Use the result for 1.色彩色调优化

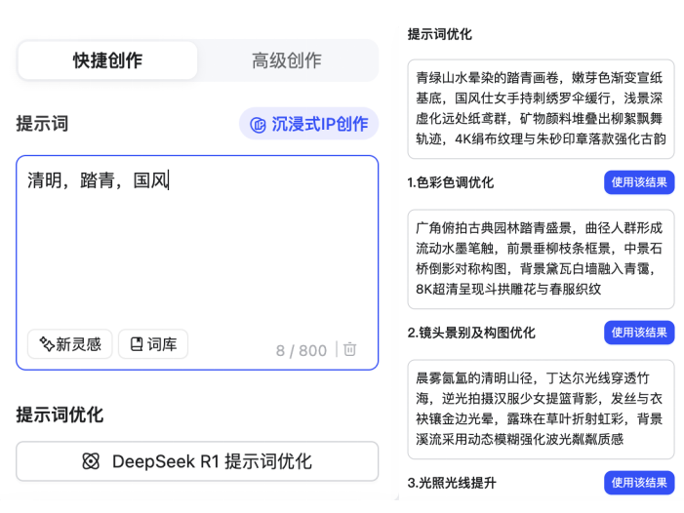coord(638,181)
